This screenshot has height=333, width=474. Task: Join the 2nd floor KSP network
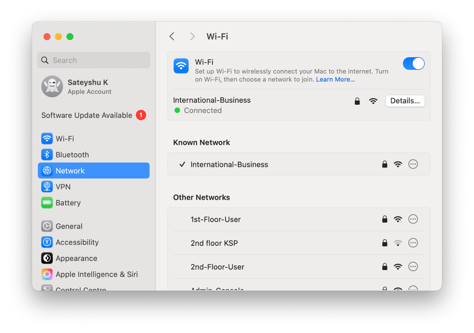pyautogui.click(x=299, y=243)
